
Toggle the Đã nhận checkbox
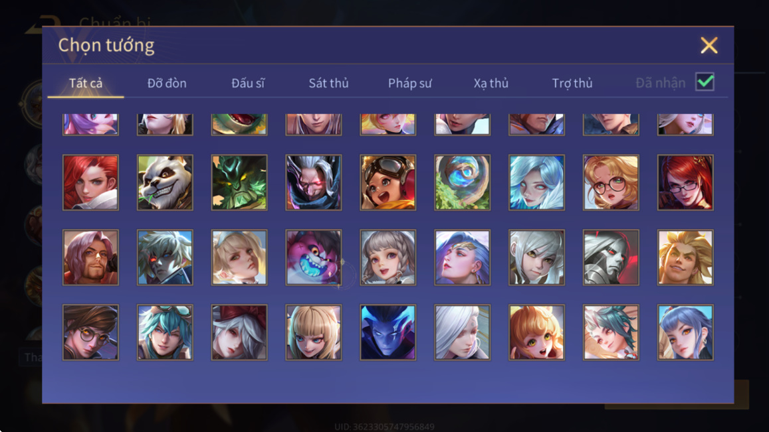point(705,82)
